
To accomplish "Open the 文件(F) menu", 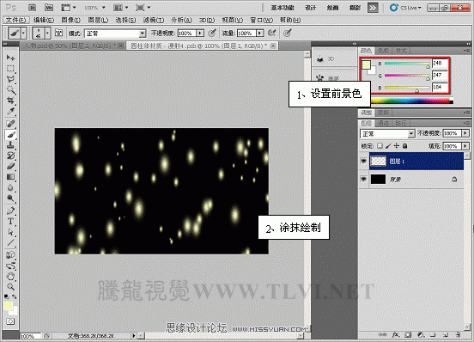I will pos(16,20).
